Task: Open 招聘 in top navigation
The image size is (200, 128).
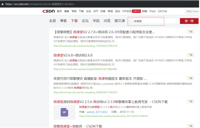Action: point(145,11)
